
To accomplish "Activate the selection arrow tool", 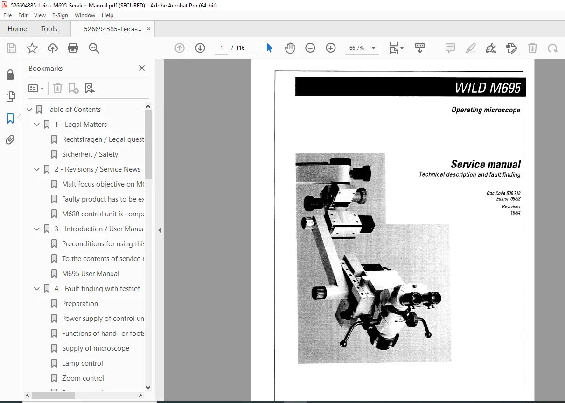I will click(269, 48).
